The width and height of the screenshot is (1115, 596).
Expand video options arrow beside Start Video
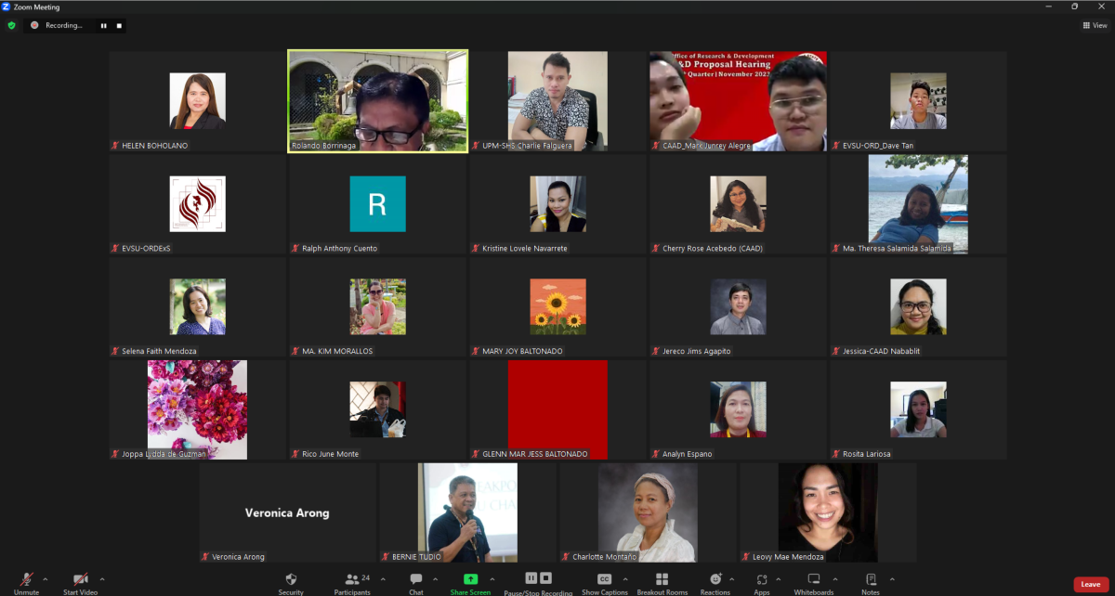pyautogui.click(x=102, y=579)
